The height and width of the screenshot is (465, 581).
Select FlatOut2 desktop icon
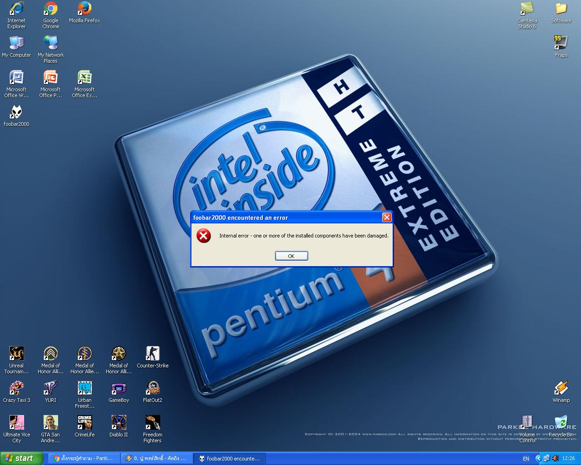click(153, 392)
